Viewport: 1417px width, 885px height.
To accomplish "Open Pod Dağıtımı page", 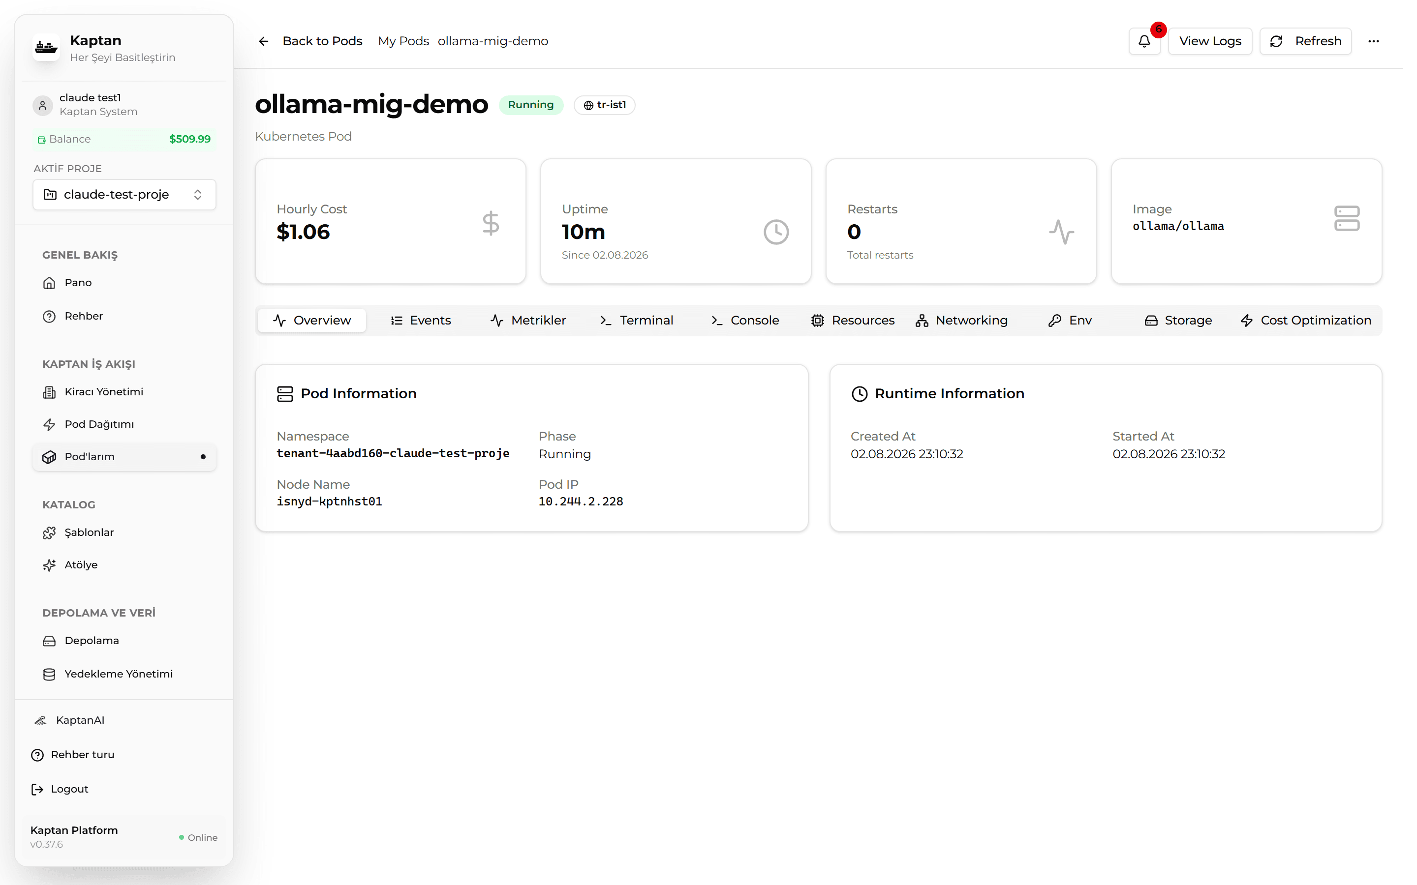I will (124, 424).
